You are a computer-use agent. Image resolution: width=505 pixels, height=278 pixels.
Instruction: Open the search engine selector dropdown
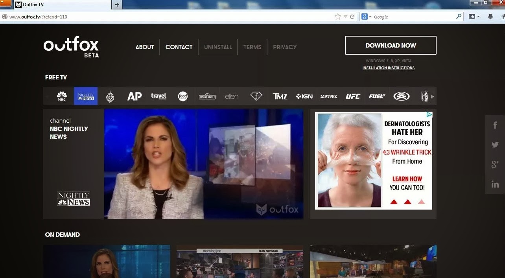coord(366,17)
